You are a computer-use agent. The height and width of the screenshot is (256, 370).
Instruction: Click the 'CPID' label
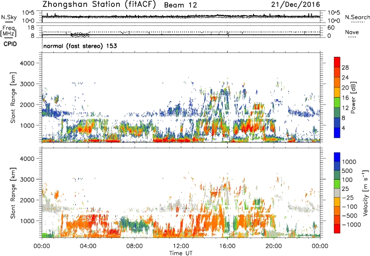coord(10,44)
